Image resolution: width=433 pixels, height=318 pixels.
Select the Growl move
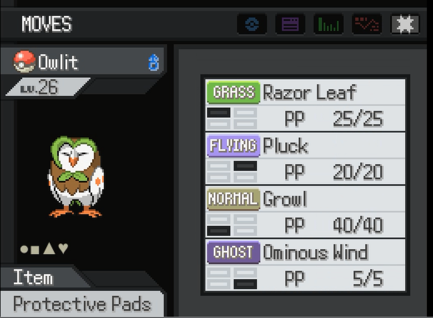point(305,212)
